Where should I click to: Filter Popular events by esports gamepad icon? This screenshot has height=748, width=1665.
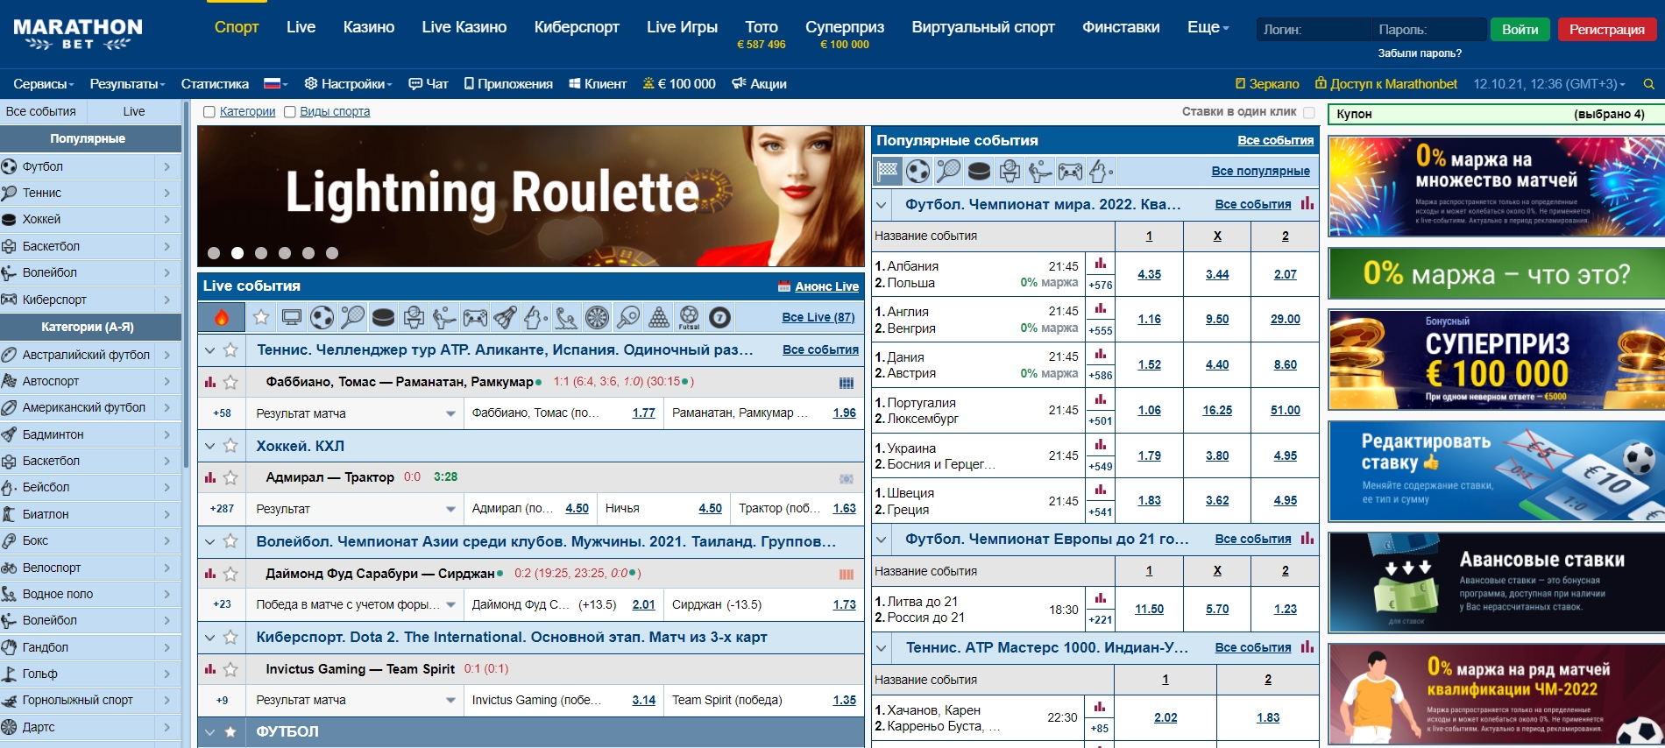pyautogui.click(x=1070, y=171)
